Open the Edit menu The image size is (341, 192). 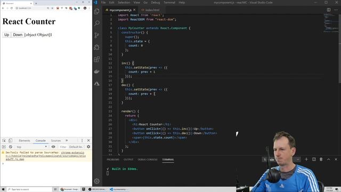click(111, 2)
